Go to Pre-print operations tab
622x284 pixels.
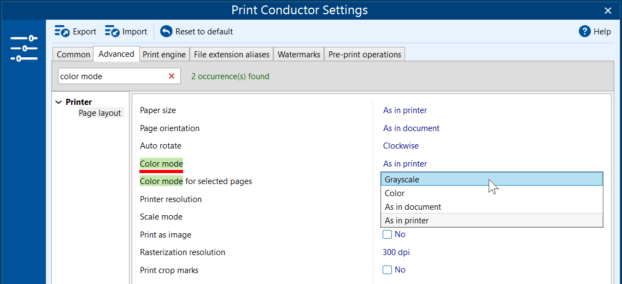click(x=365, y=55)
